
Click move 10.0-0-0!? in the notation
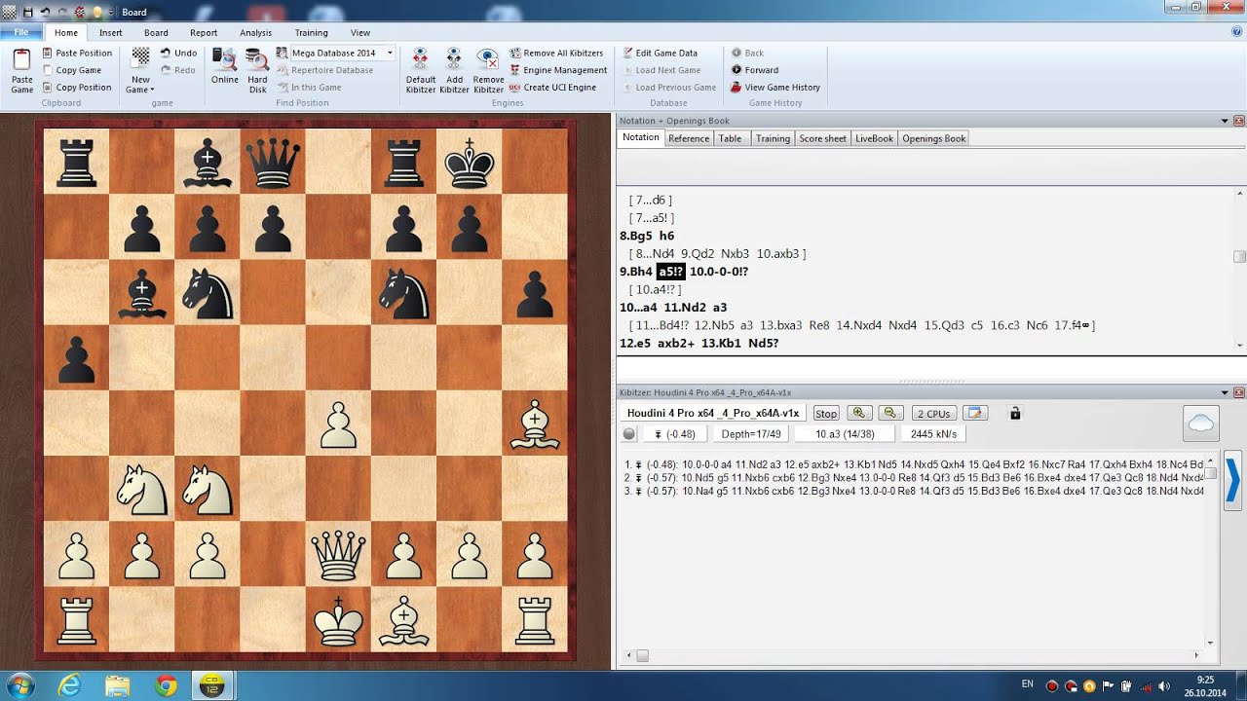(x=719, y=272)
